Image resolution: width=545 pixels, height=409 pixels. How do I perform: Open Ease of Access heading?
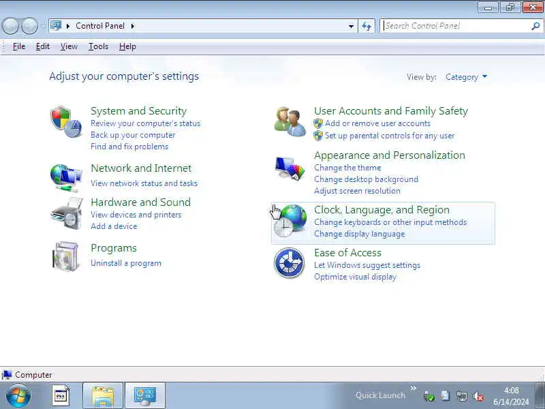tap(347, 252)
